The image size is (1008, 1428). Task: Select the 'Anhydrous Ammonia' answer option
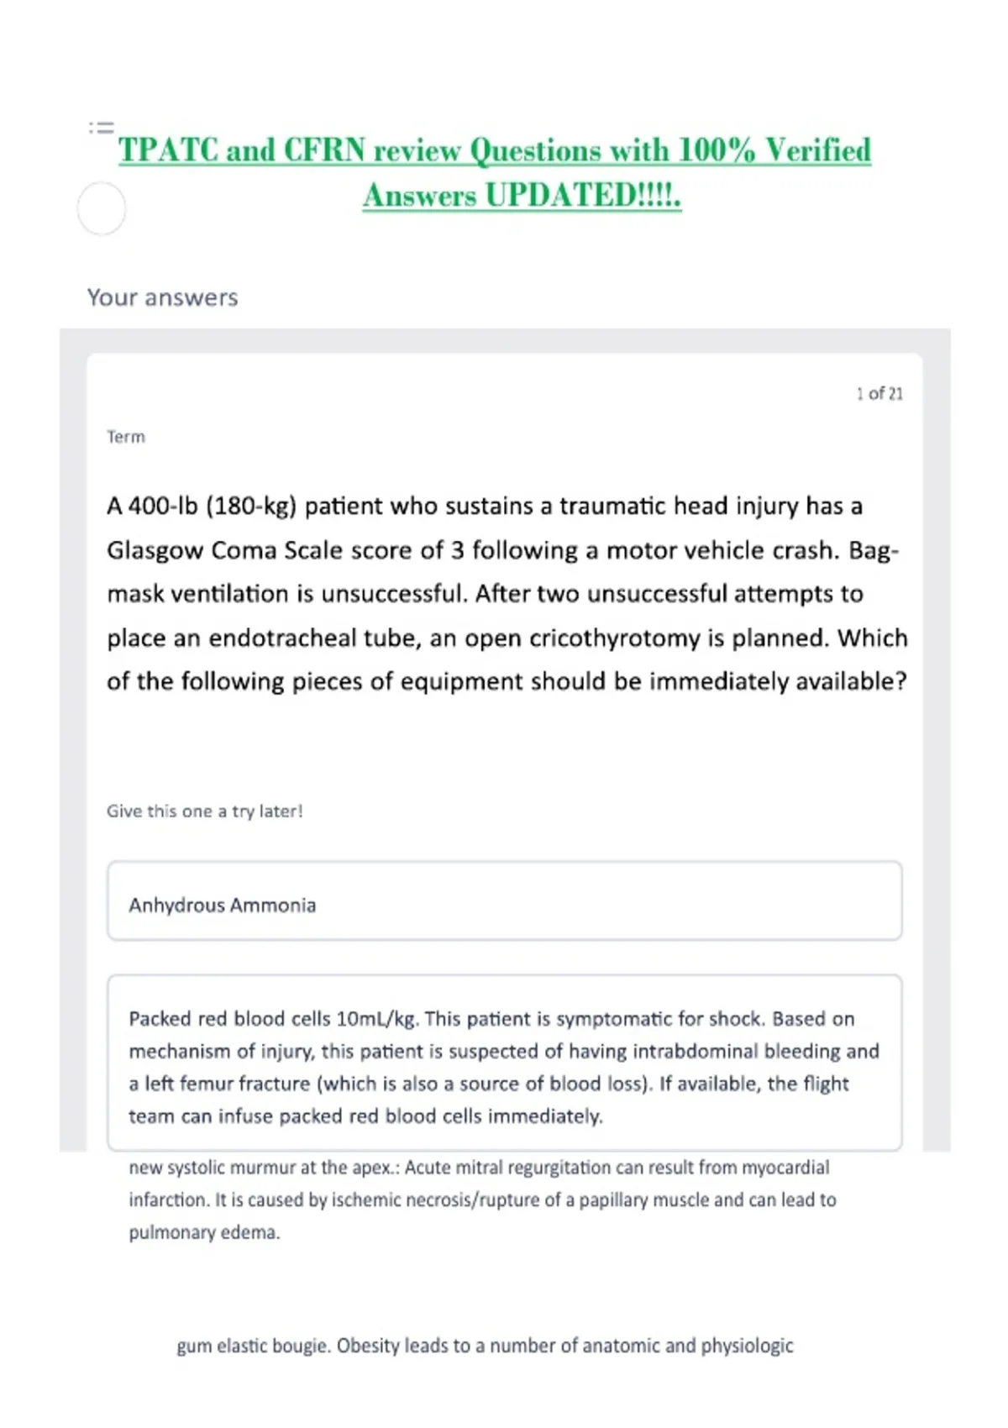click(505, 900)
